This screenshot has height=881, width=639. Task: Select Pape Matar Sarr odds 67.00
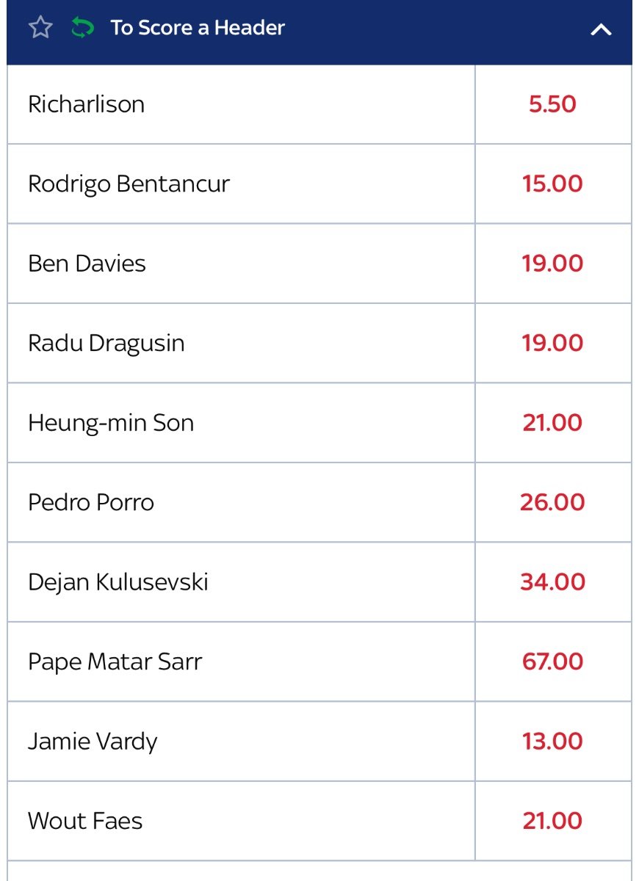click(x=553, y=661)
